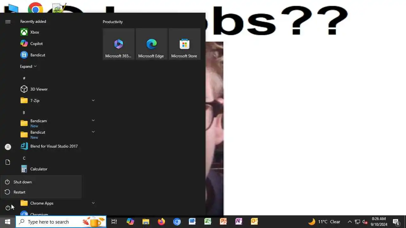The width and height of the screenshot is (406, 228).
Task: Jump to the 'C' letter heading
Action: tap(24, 158)
